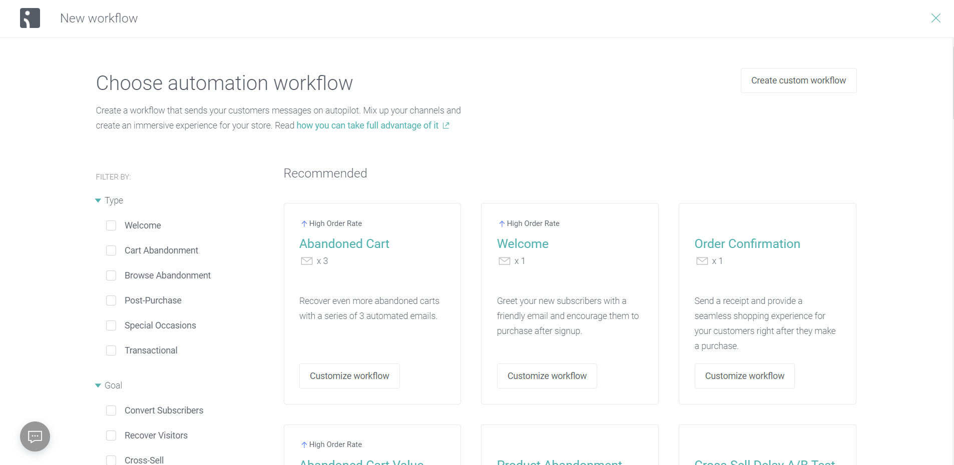
Task: Open the live chat bubble icon
Action: tap(35, 436)
